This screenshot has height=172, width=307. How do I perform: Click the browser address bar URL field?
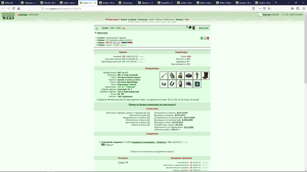(x=147, y=9)
